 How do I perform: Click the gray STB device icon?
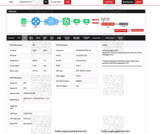click(x=124, y=24)
